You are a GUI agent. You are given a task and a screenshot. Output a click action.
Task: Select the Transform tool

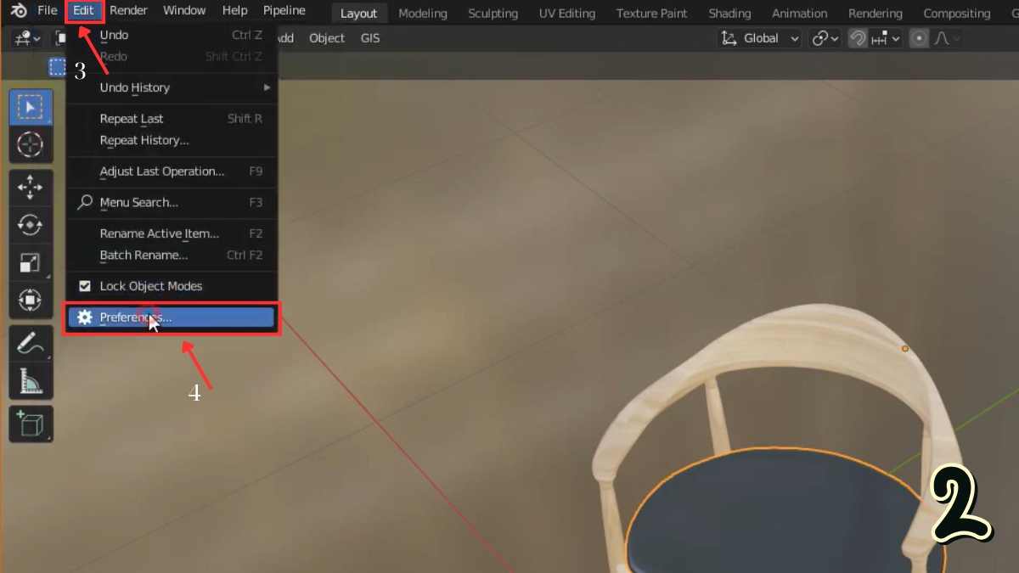click(x=31, y=300)
